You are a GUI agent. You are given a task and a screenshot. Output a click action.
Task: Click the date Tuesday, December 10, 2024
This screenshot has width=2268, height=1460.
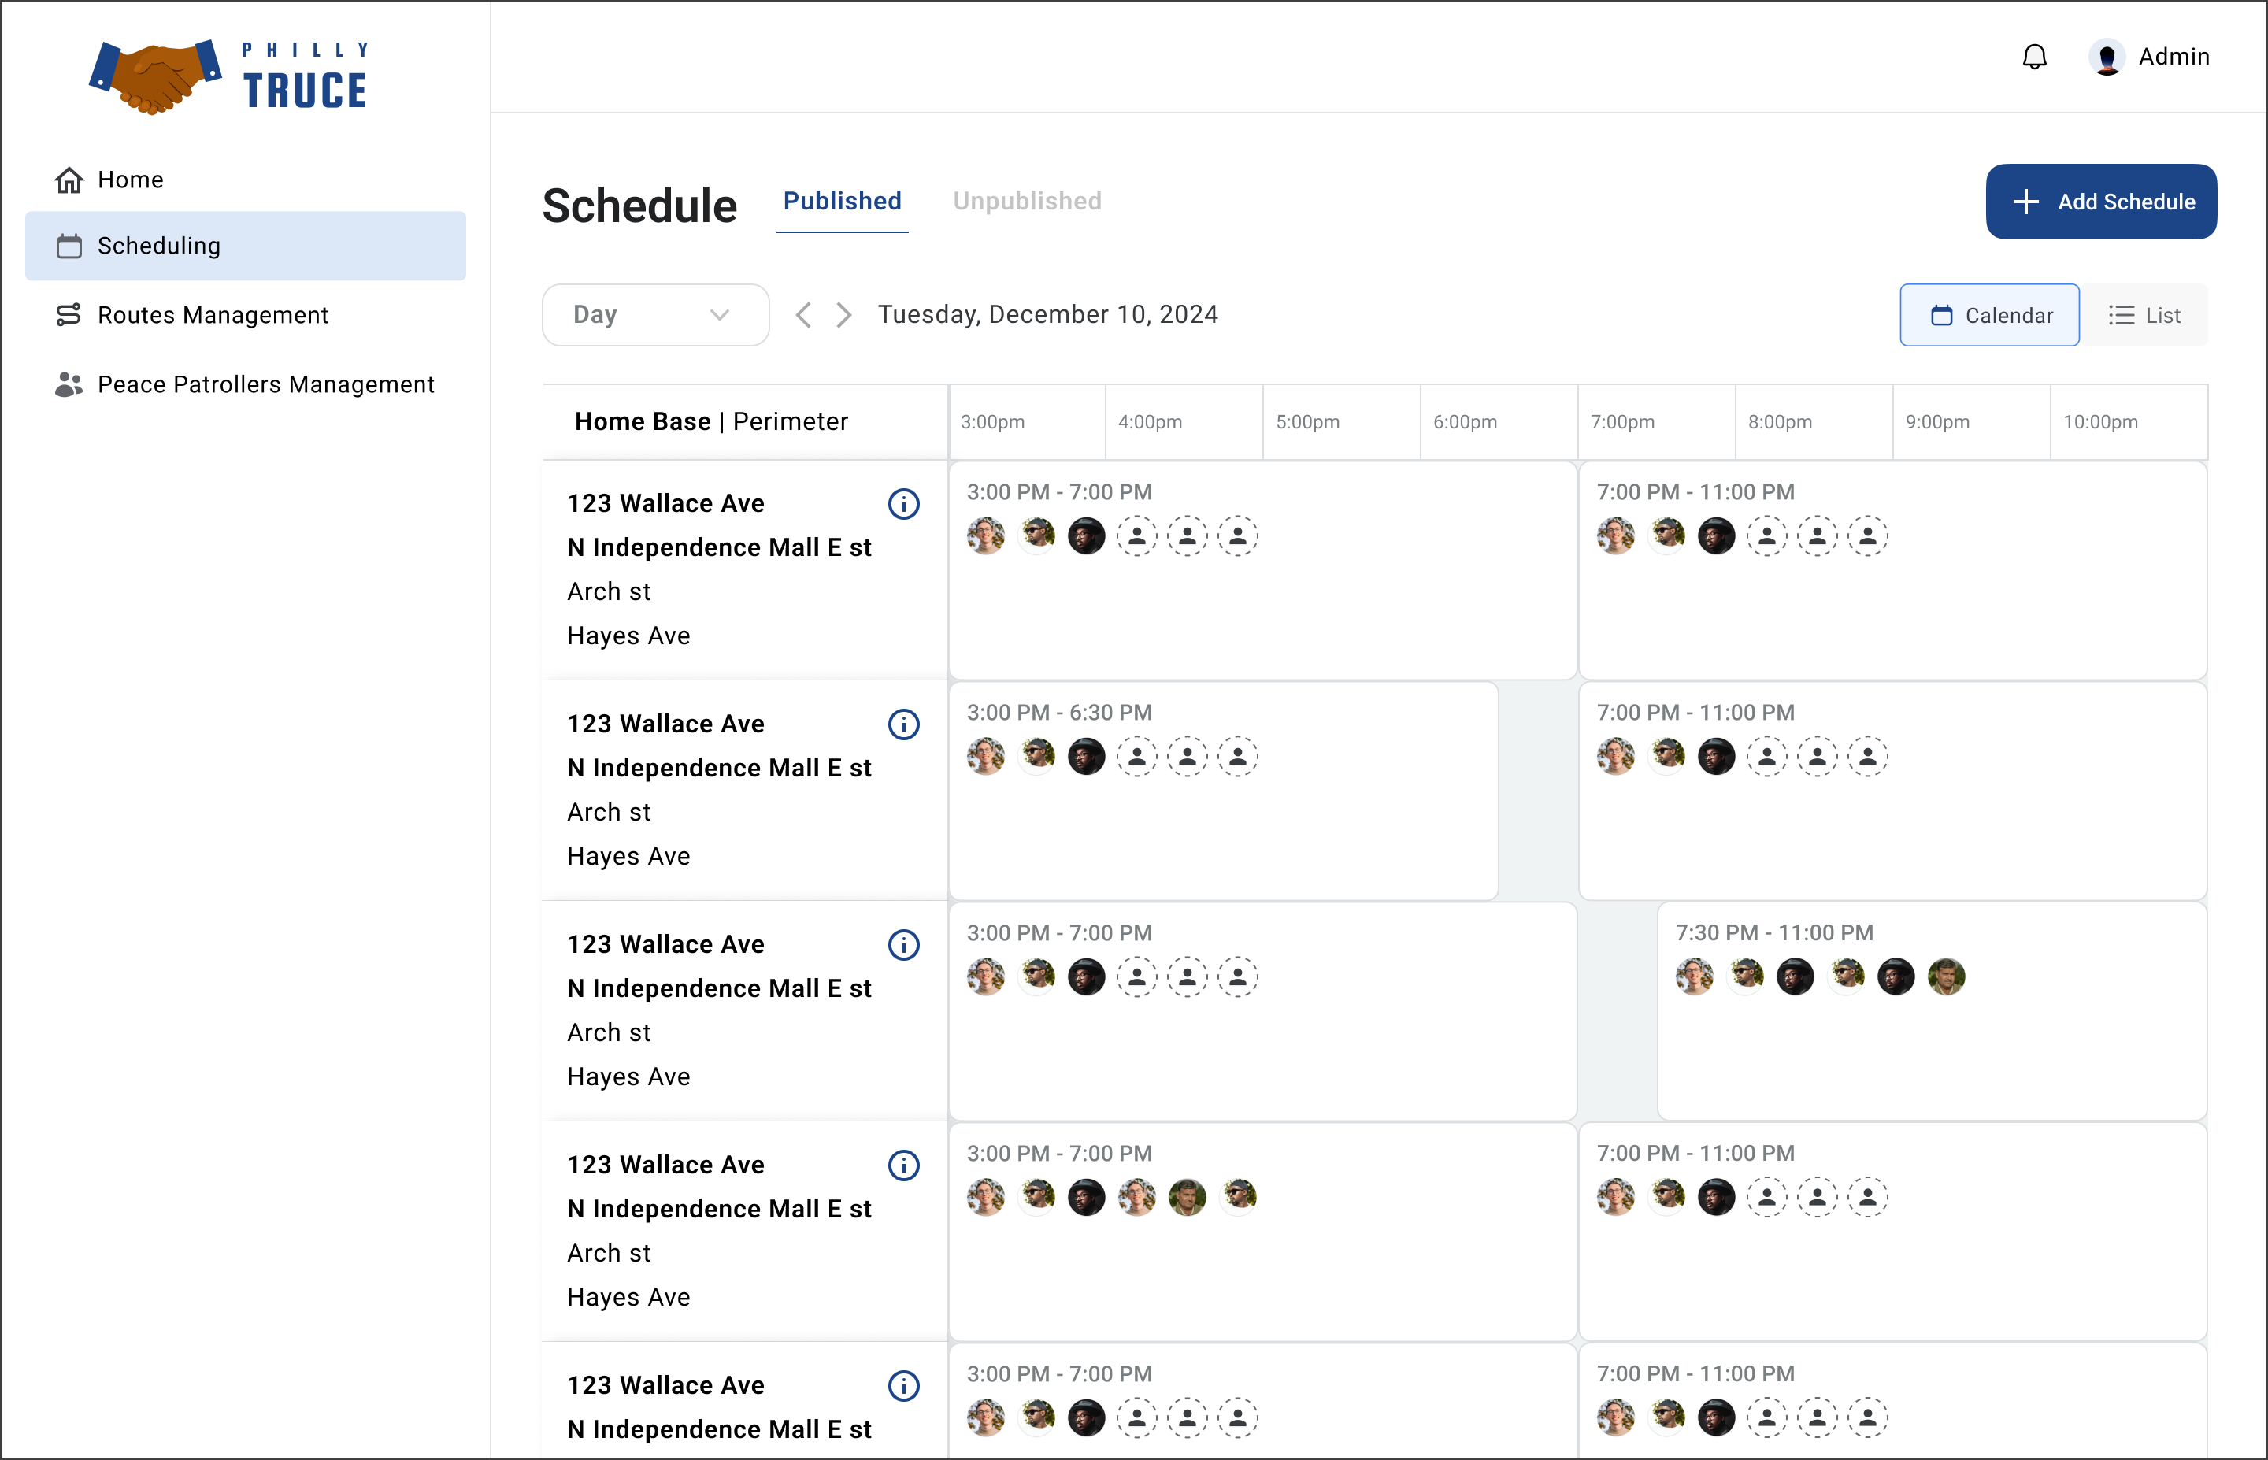1047,315
